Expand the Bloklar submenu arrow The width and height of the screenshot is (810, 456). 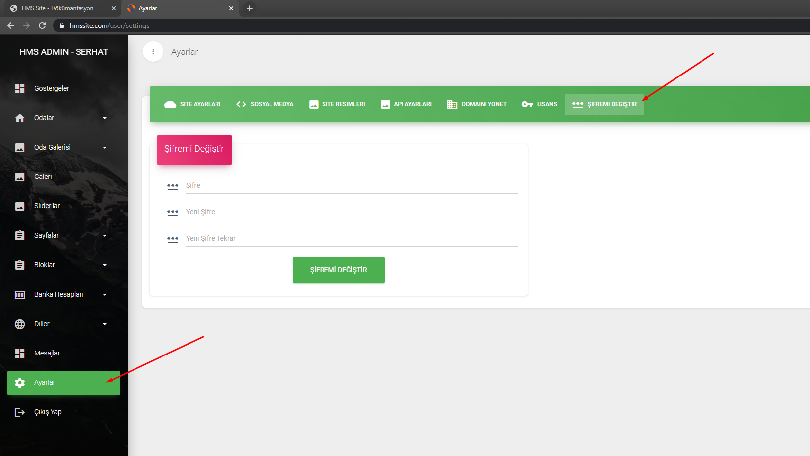point(105,265)
